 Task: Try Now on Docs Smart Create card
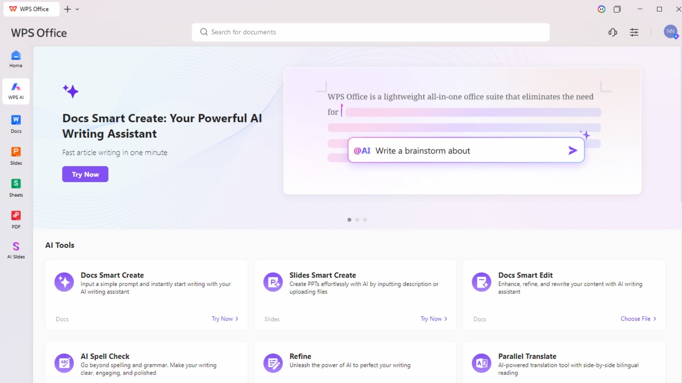point(225,319)
